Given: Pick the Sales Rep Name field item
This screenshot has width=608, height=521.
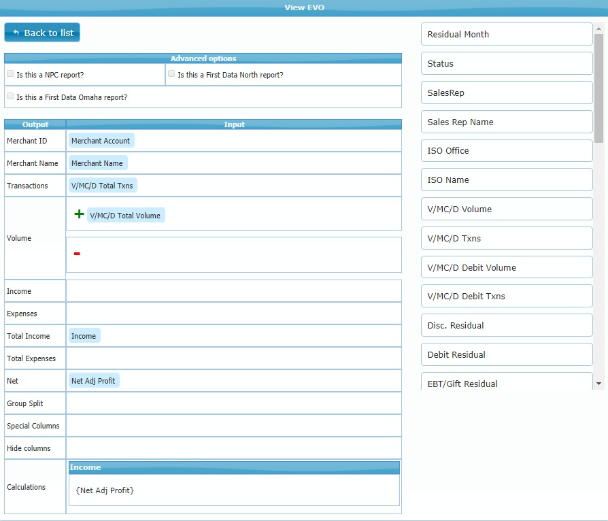Looking at the screenshot, I should point(507,122).
